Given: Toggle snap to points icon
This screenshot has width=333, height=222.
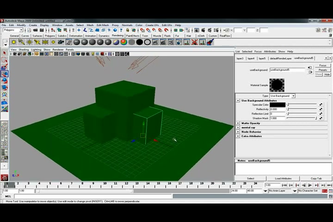Looking at the screenshot, I should click(x=154, y=30).
